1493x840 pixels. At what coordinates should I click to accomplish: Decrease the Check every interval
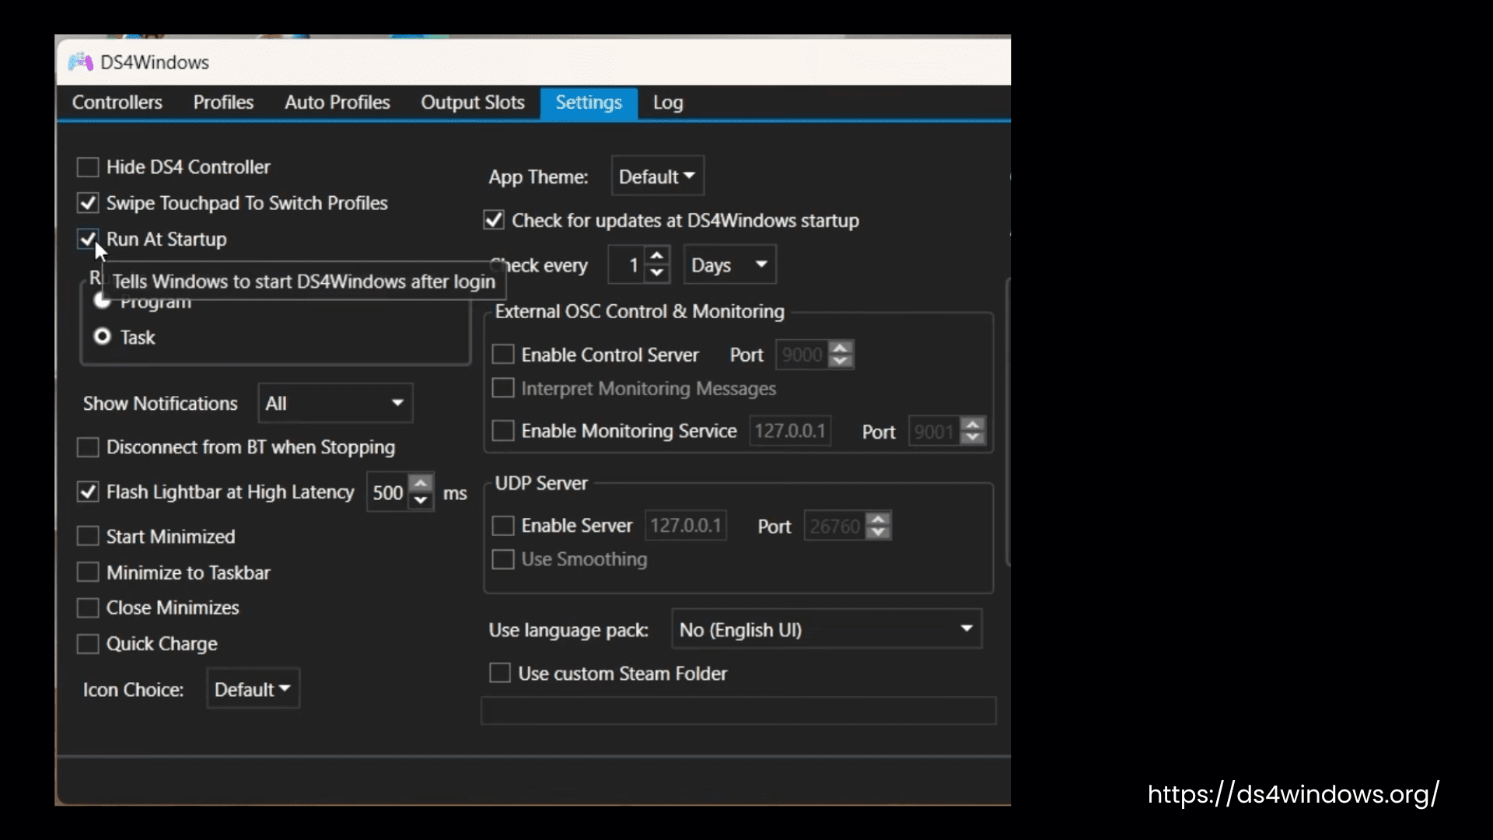[x=657, y=274]
